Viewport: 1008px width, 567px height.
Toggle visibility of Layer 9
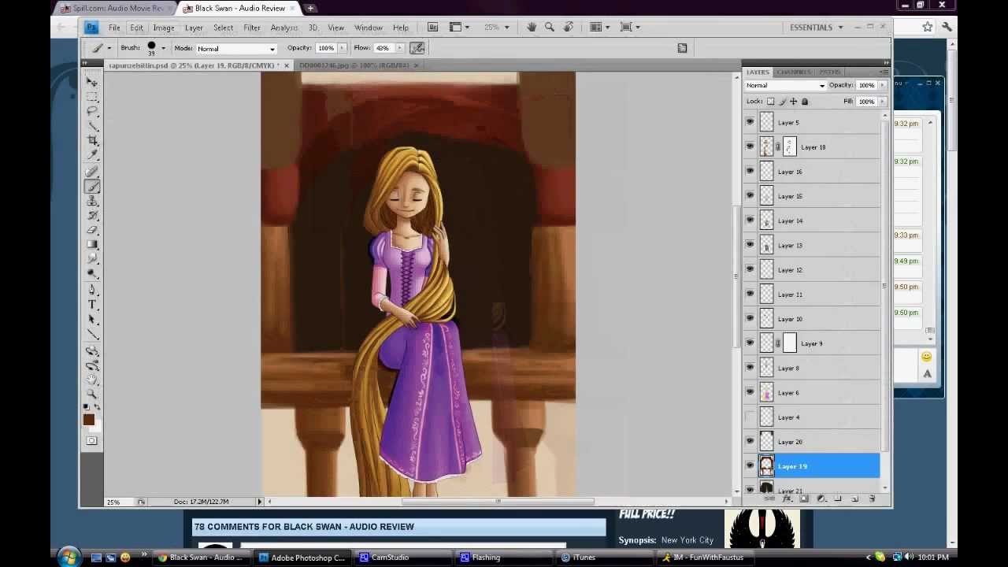pyautogui.click(x=750, y=343)
